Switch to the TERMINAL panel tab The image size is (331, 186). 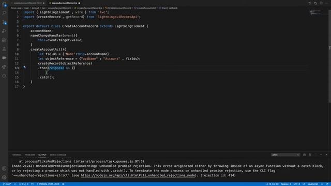[17, 155]
